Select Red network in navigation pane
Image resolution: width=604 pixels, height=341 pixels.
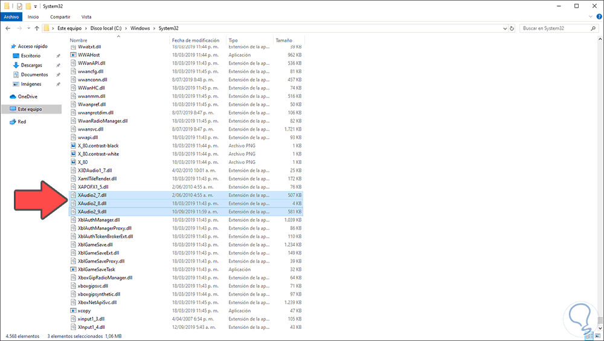pos(22,122)
